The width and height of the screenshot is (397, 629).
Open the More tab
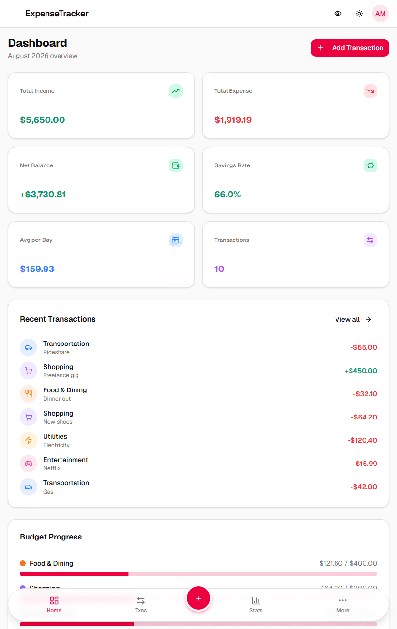click(x=343, y=605)
